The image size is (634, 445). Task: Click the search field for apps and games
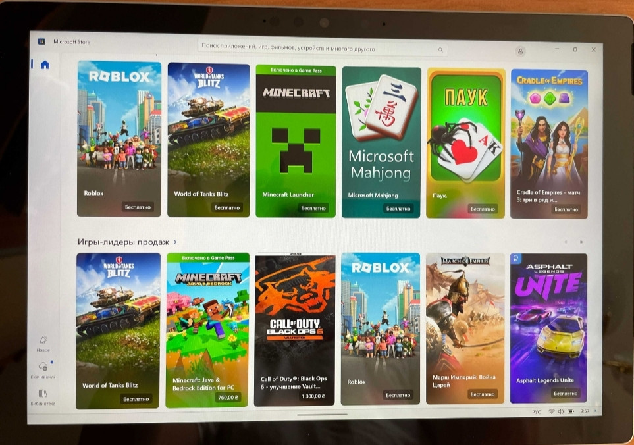coord(316,49)
